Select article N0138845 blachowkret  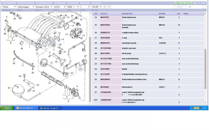[105, 87]
